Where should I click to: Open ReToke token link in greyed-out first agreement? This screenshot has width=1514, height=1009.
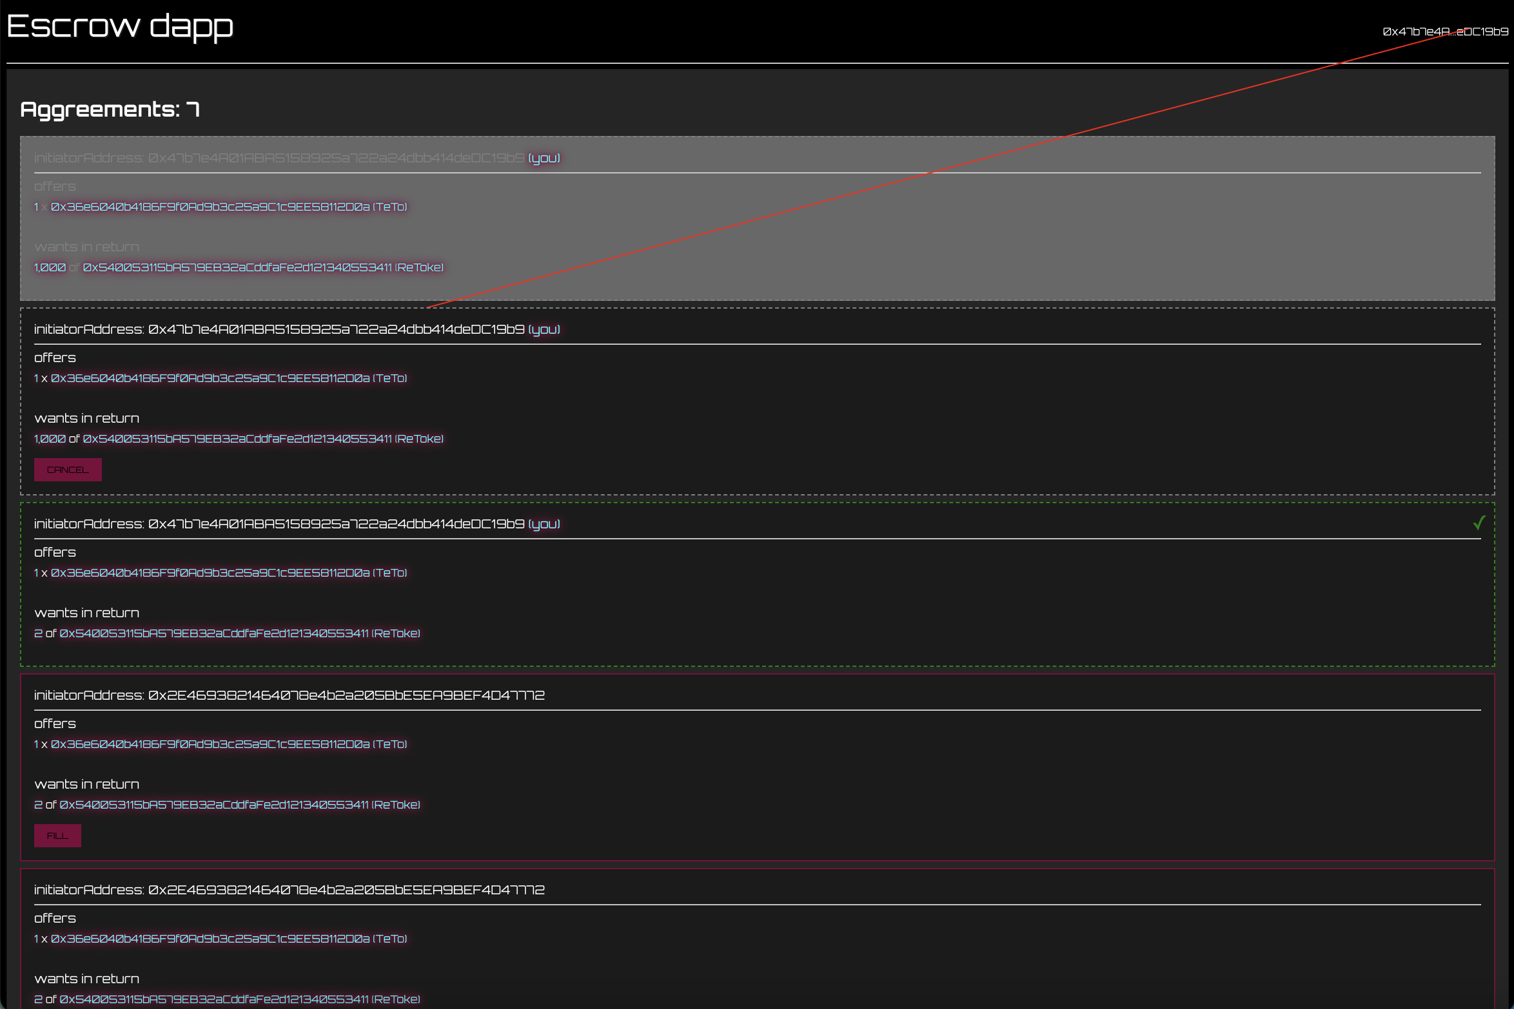pyautogui.click(x=262, y=267)
